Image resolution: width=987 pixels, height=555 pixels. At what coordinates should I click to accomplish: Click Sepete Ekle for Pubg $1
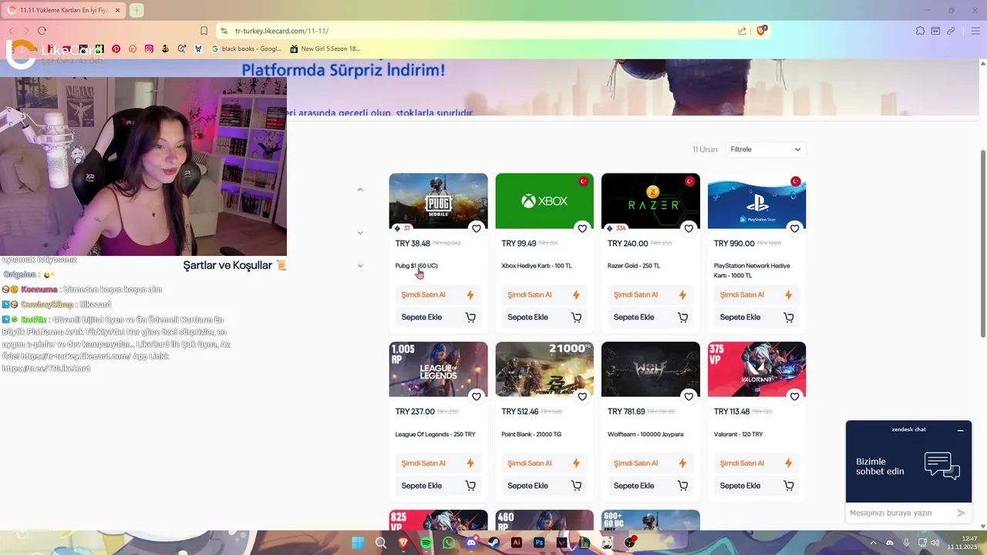tap(438, 317)
